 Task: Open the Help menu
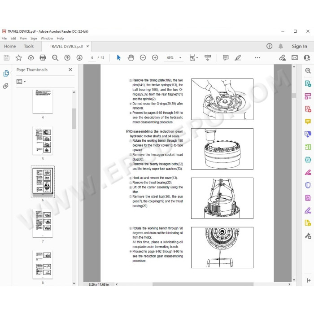click(x=60, y=38)
